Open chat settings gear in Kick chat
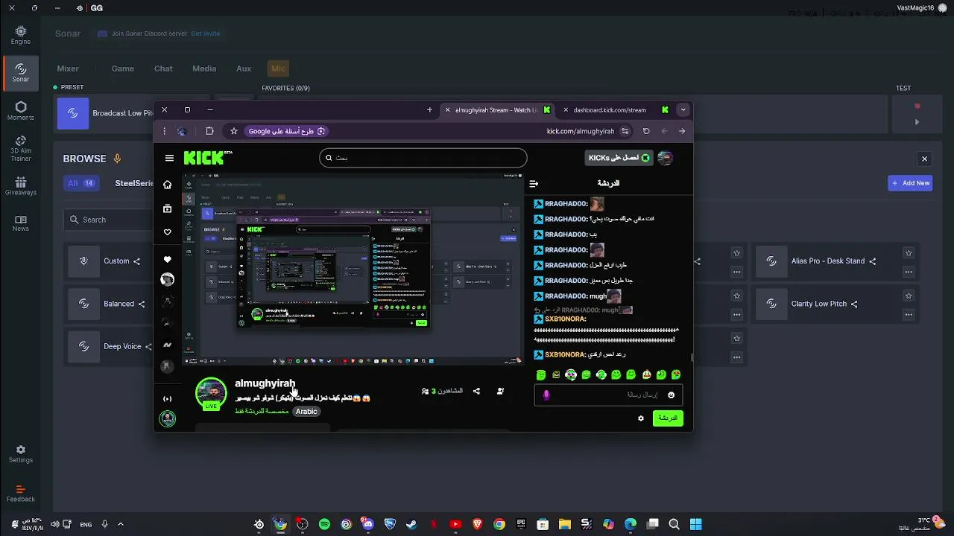The image size is (954, 536). (641, 418)
